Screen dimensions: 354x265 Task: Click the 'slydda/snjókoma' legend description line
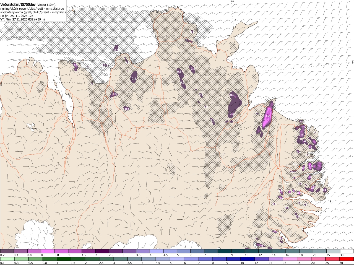coord(33,12)
